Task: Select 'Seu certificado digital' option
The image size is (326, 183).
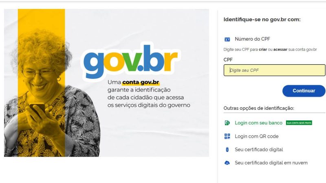Action: (259, 150)
